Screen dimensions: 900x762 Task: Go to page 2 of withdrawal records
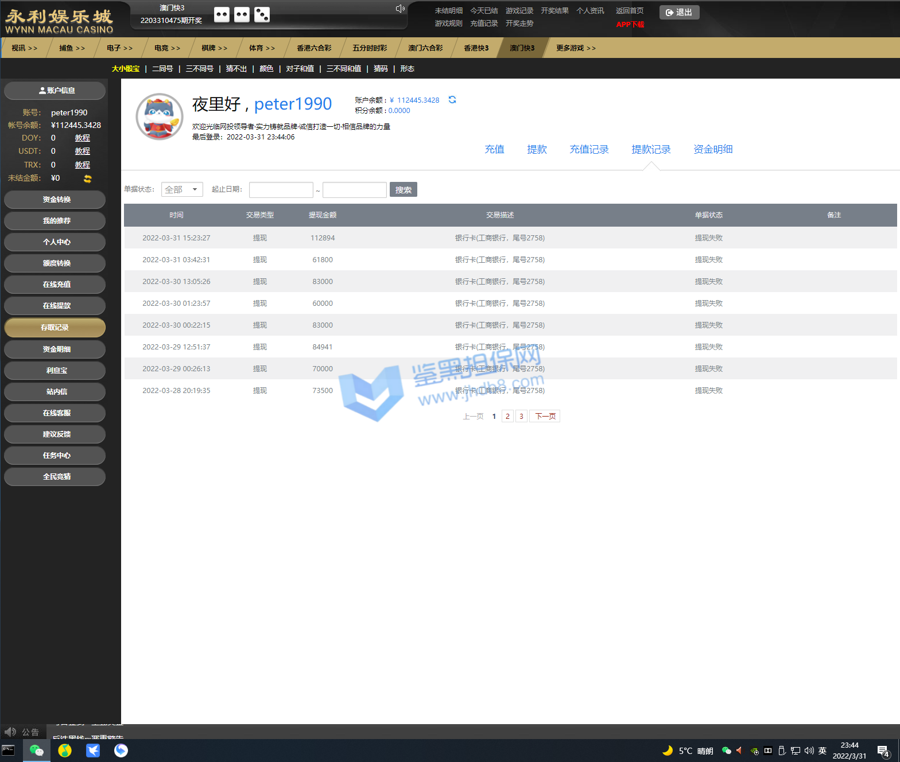(x=507, y=416)
